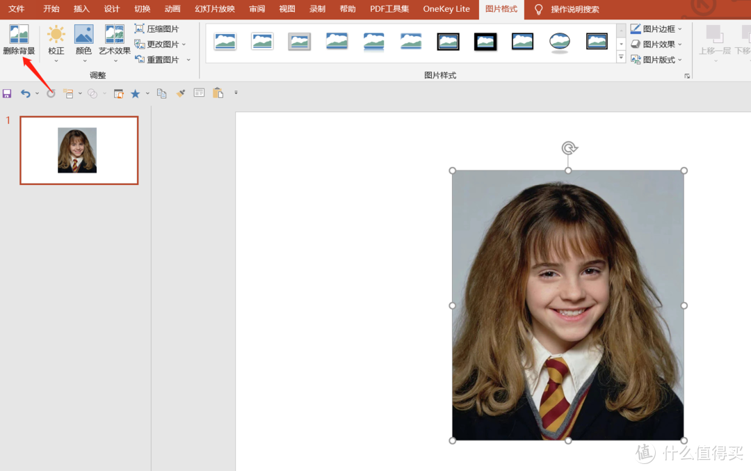Click the Save icon in quick access toolbar

[x=7, y=93]
